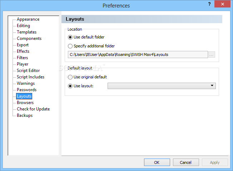Open the Backups preferences page

[25, 115]
